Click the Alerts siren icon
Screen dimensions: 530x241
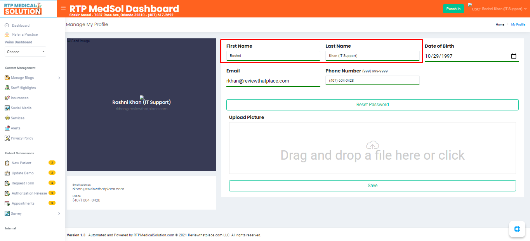(7, 128)
